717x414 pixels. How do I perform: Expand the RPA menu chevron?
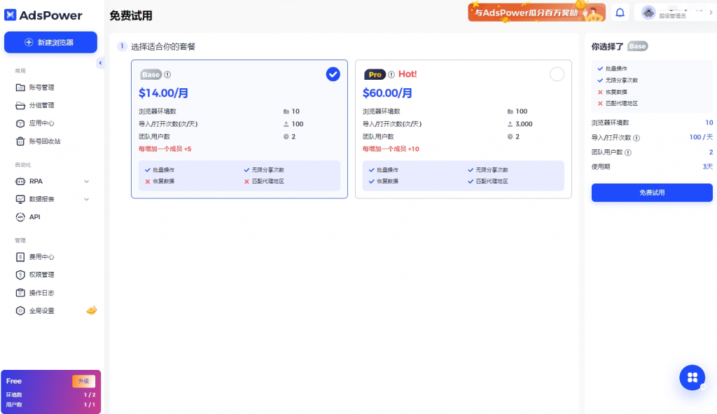tap(87, 181)
